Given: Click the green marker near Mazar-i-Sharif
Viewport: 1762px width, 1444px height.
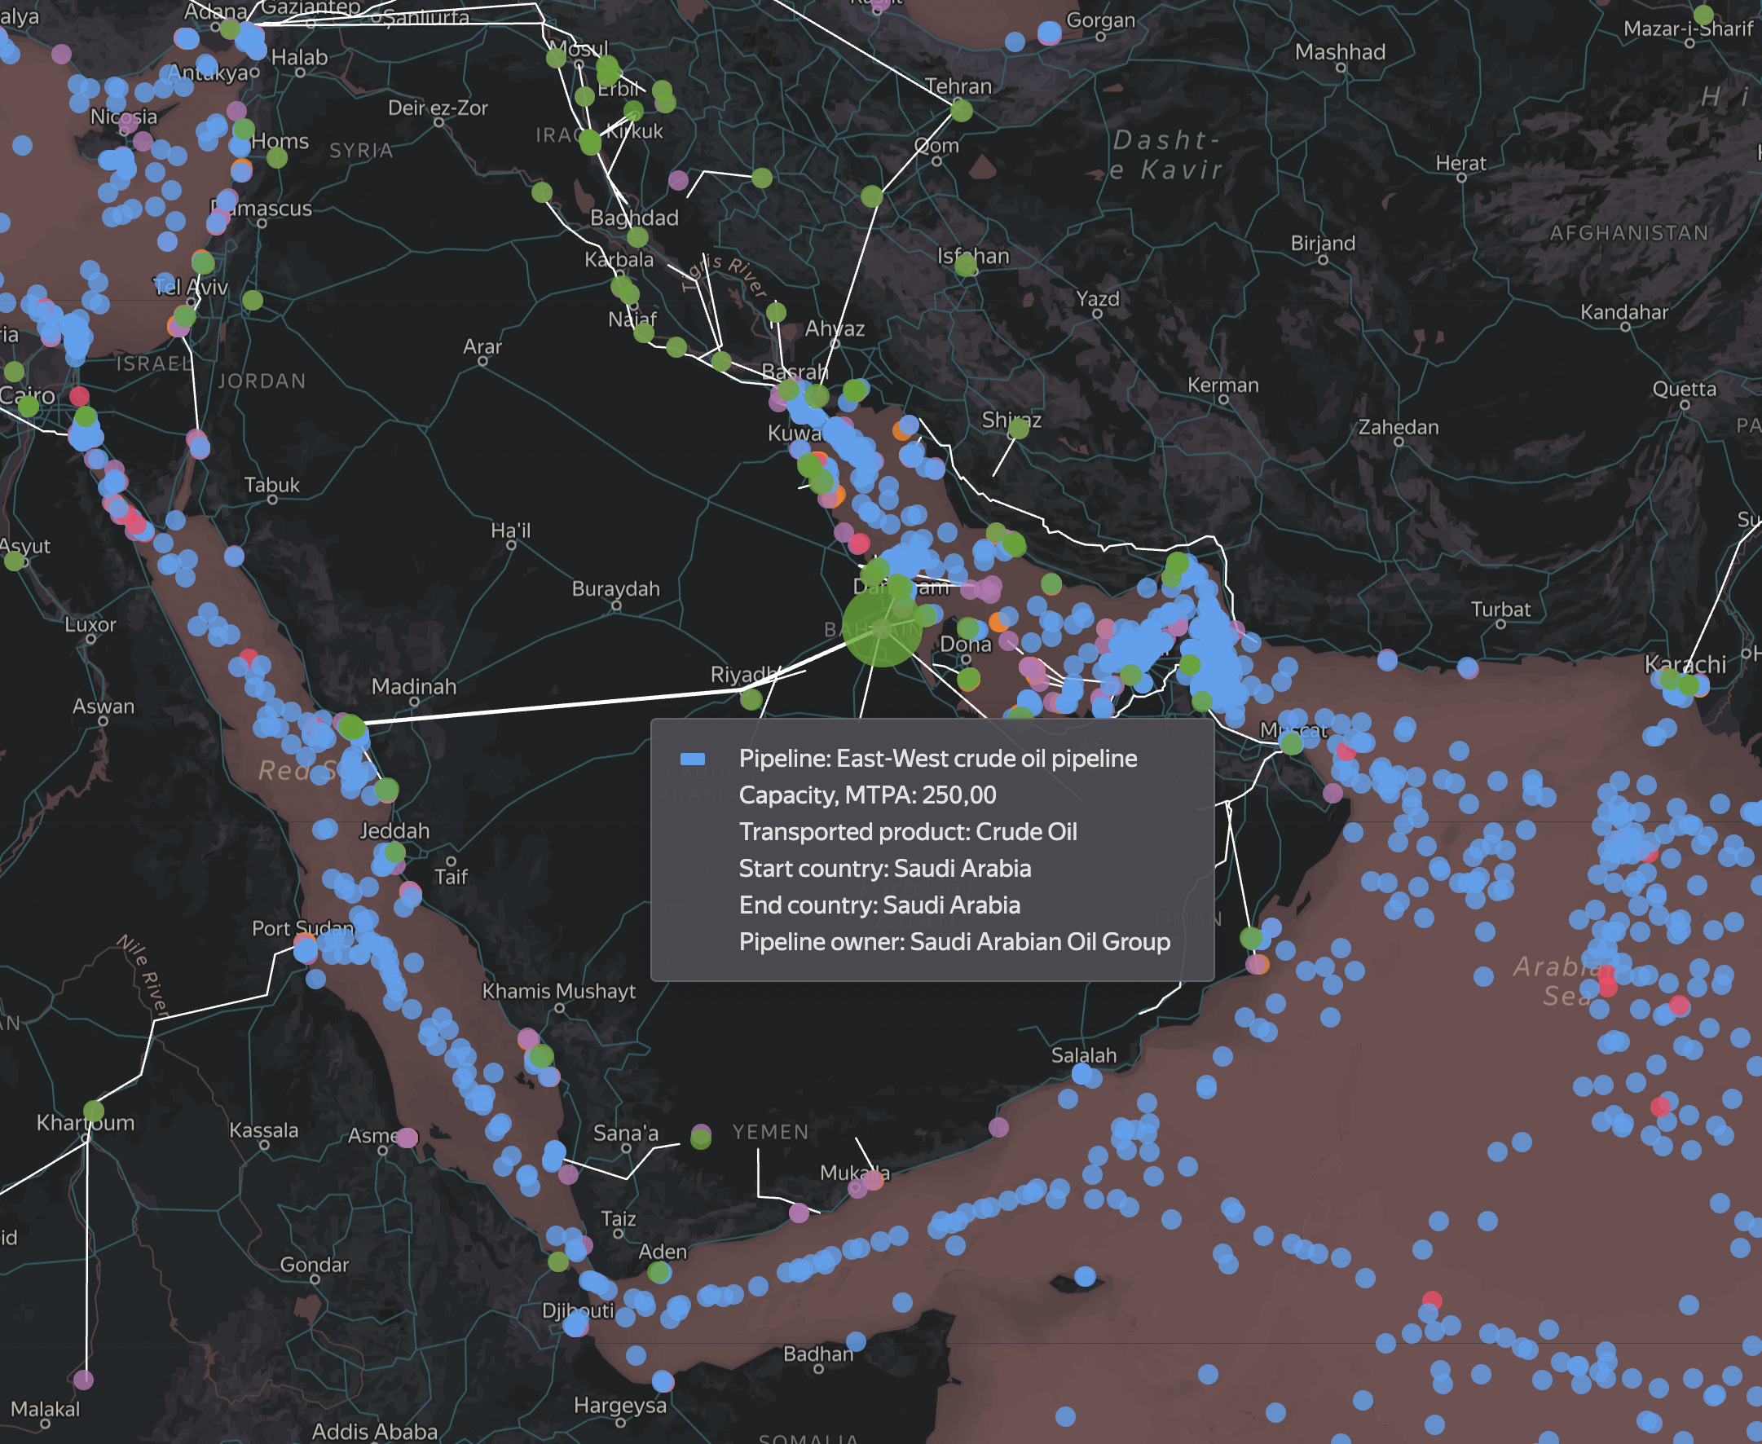Looking at the screenshot, I should pyautogui.click(x=1704, y=14).
